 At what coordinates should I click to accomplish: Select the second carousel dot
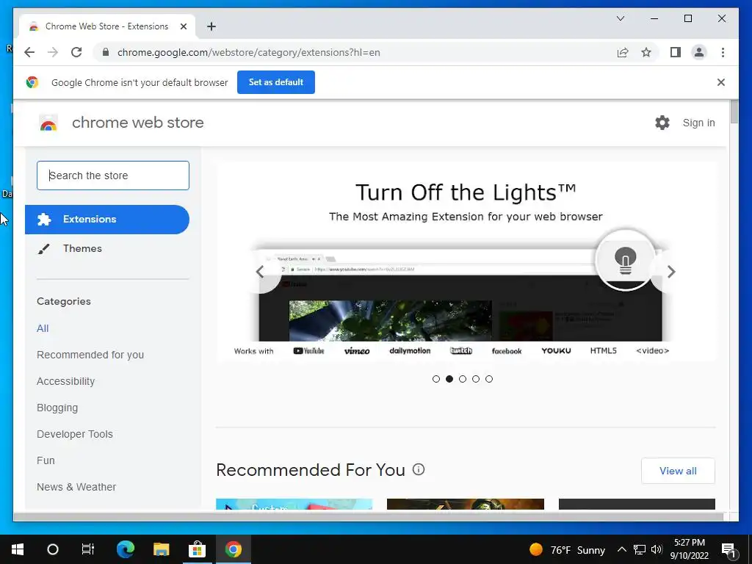tap(449, 379)
